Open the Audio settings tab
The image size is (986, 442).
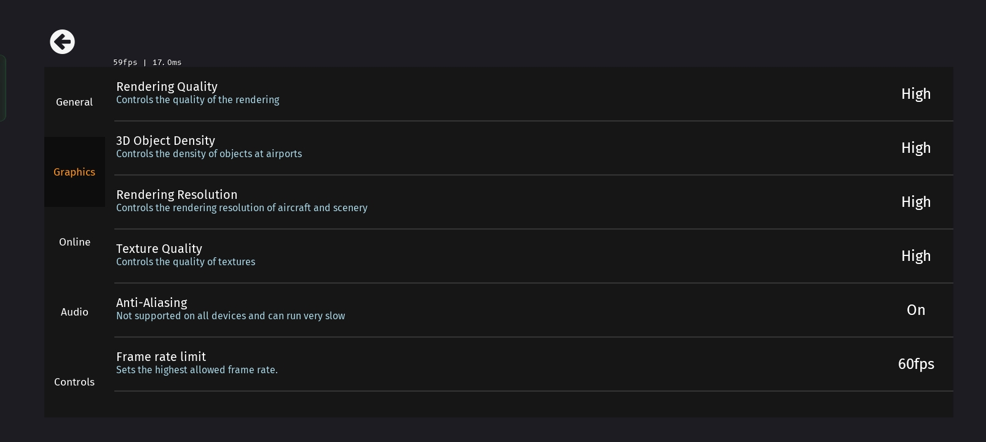pos(74,312)
